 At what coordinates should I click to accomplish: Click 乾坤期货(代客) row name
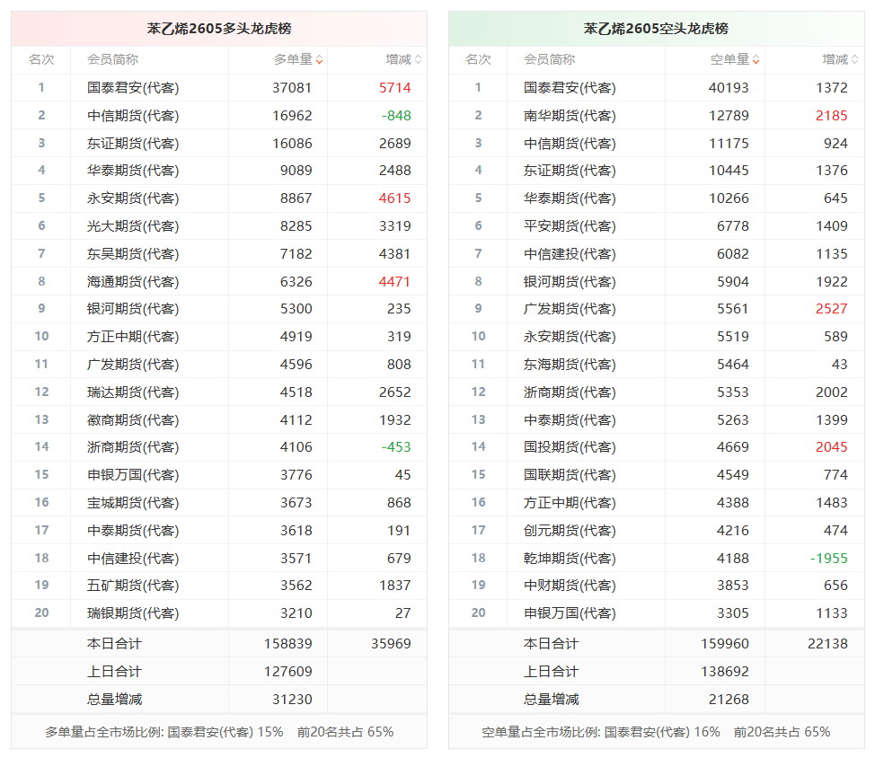coord(570,559)
